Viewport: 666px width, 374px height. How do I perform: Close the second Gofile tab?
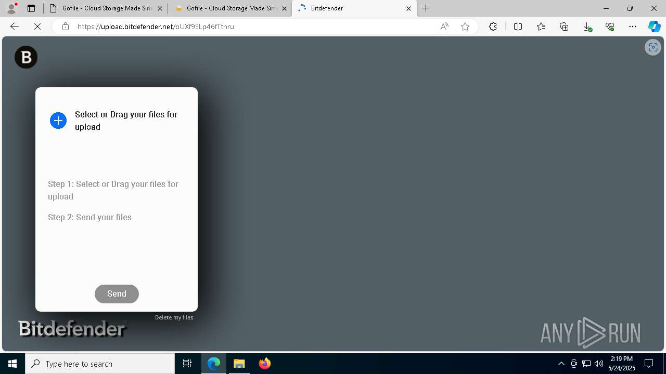284,8
